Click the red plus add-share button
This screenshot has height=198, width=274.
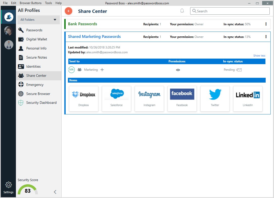tap(68, 11)
